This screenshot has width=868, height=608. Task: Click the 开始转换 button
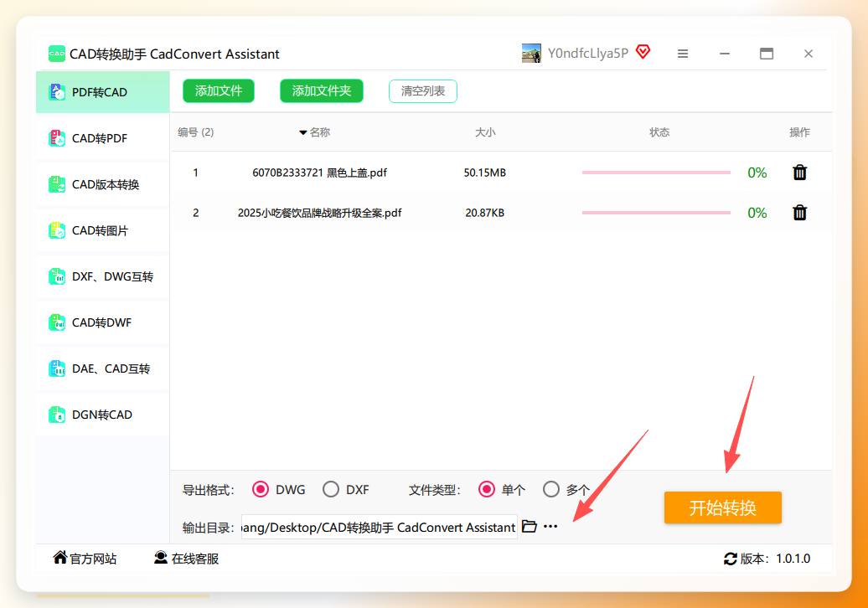[722, 508]
